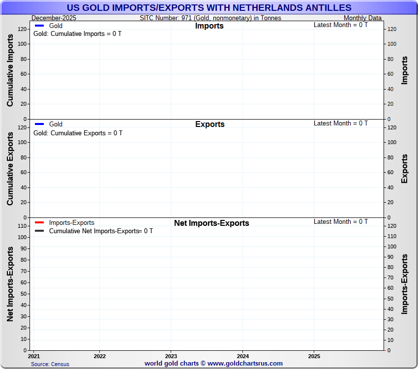The image size is (418, 369).
Task: Click the Gold: Cumulative Imports = 0 T text
Action: (x=77, y=34)
